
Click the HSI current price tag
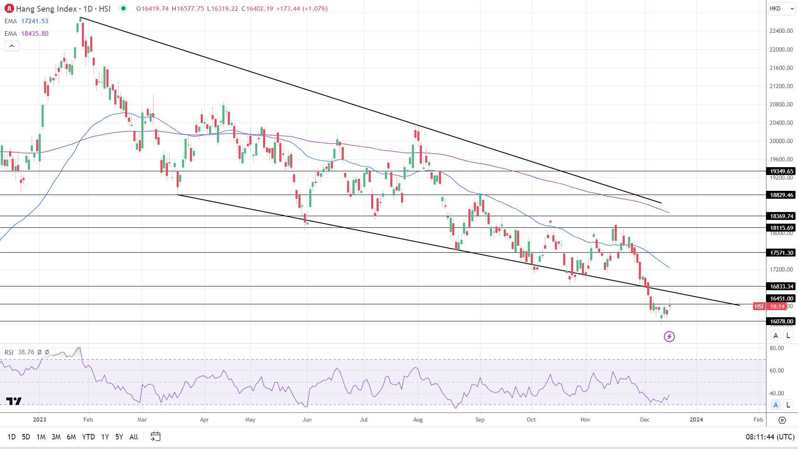(x=759, y=306)
